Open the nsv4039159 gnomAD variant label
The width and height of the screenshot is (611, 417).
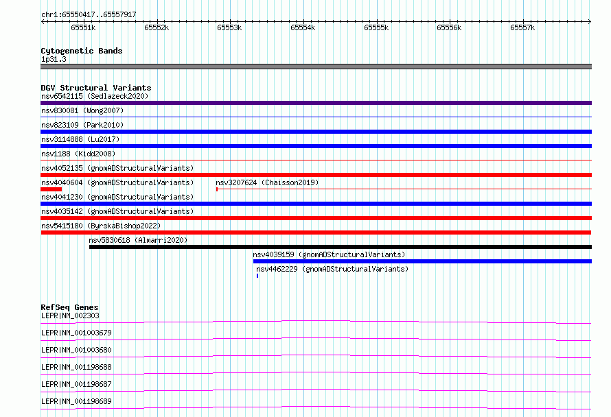click(329, 254)
